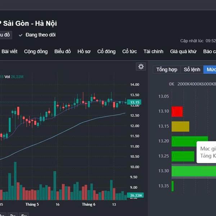Image resolution: width=216 pixels, height=216 pixels.
Task: Click the 13.15 current price label
Action: click(134, 102)
